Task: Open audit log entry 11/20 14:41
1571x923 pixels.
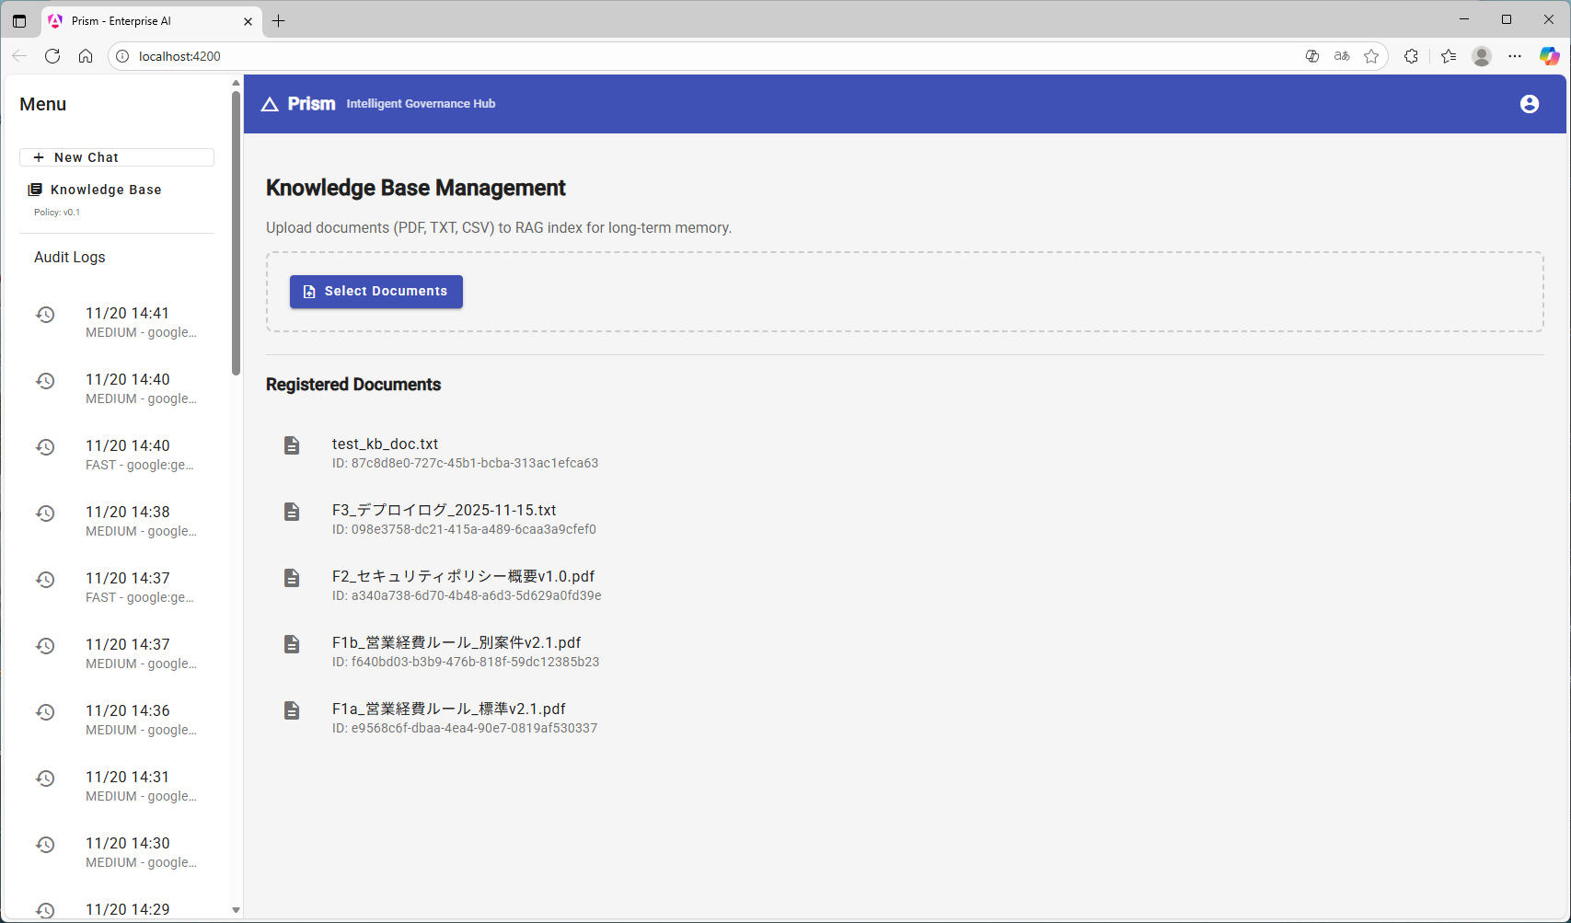Action: (x=117, y=322)
